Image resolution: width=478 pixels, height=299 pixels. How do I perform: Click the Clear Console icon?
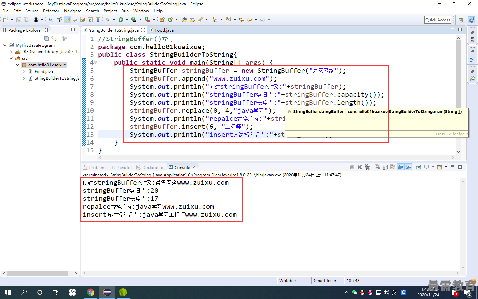click(x=377, y=167)
